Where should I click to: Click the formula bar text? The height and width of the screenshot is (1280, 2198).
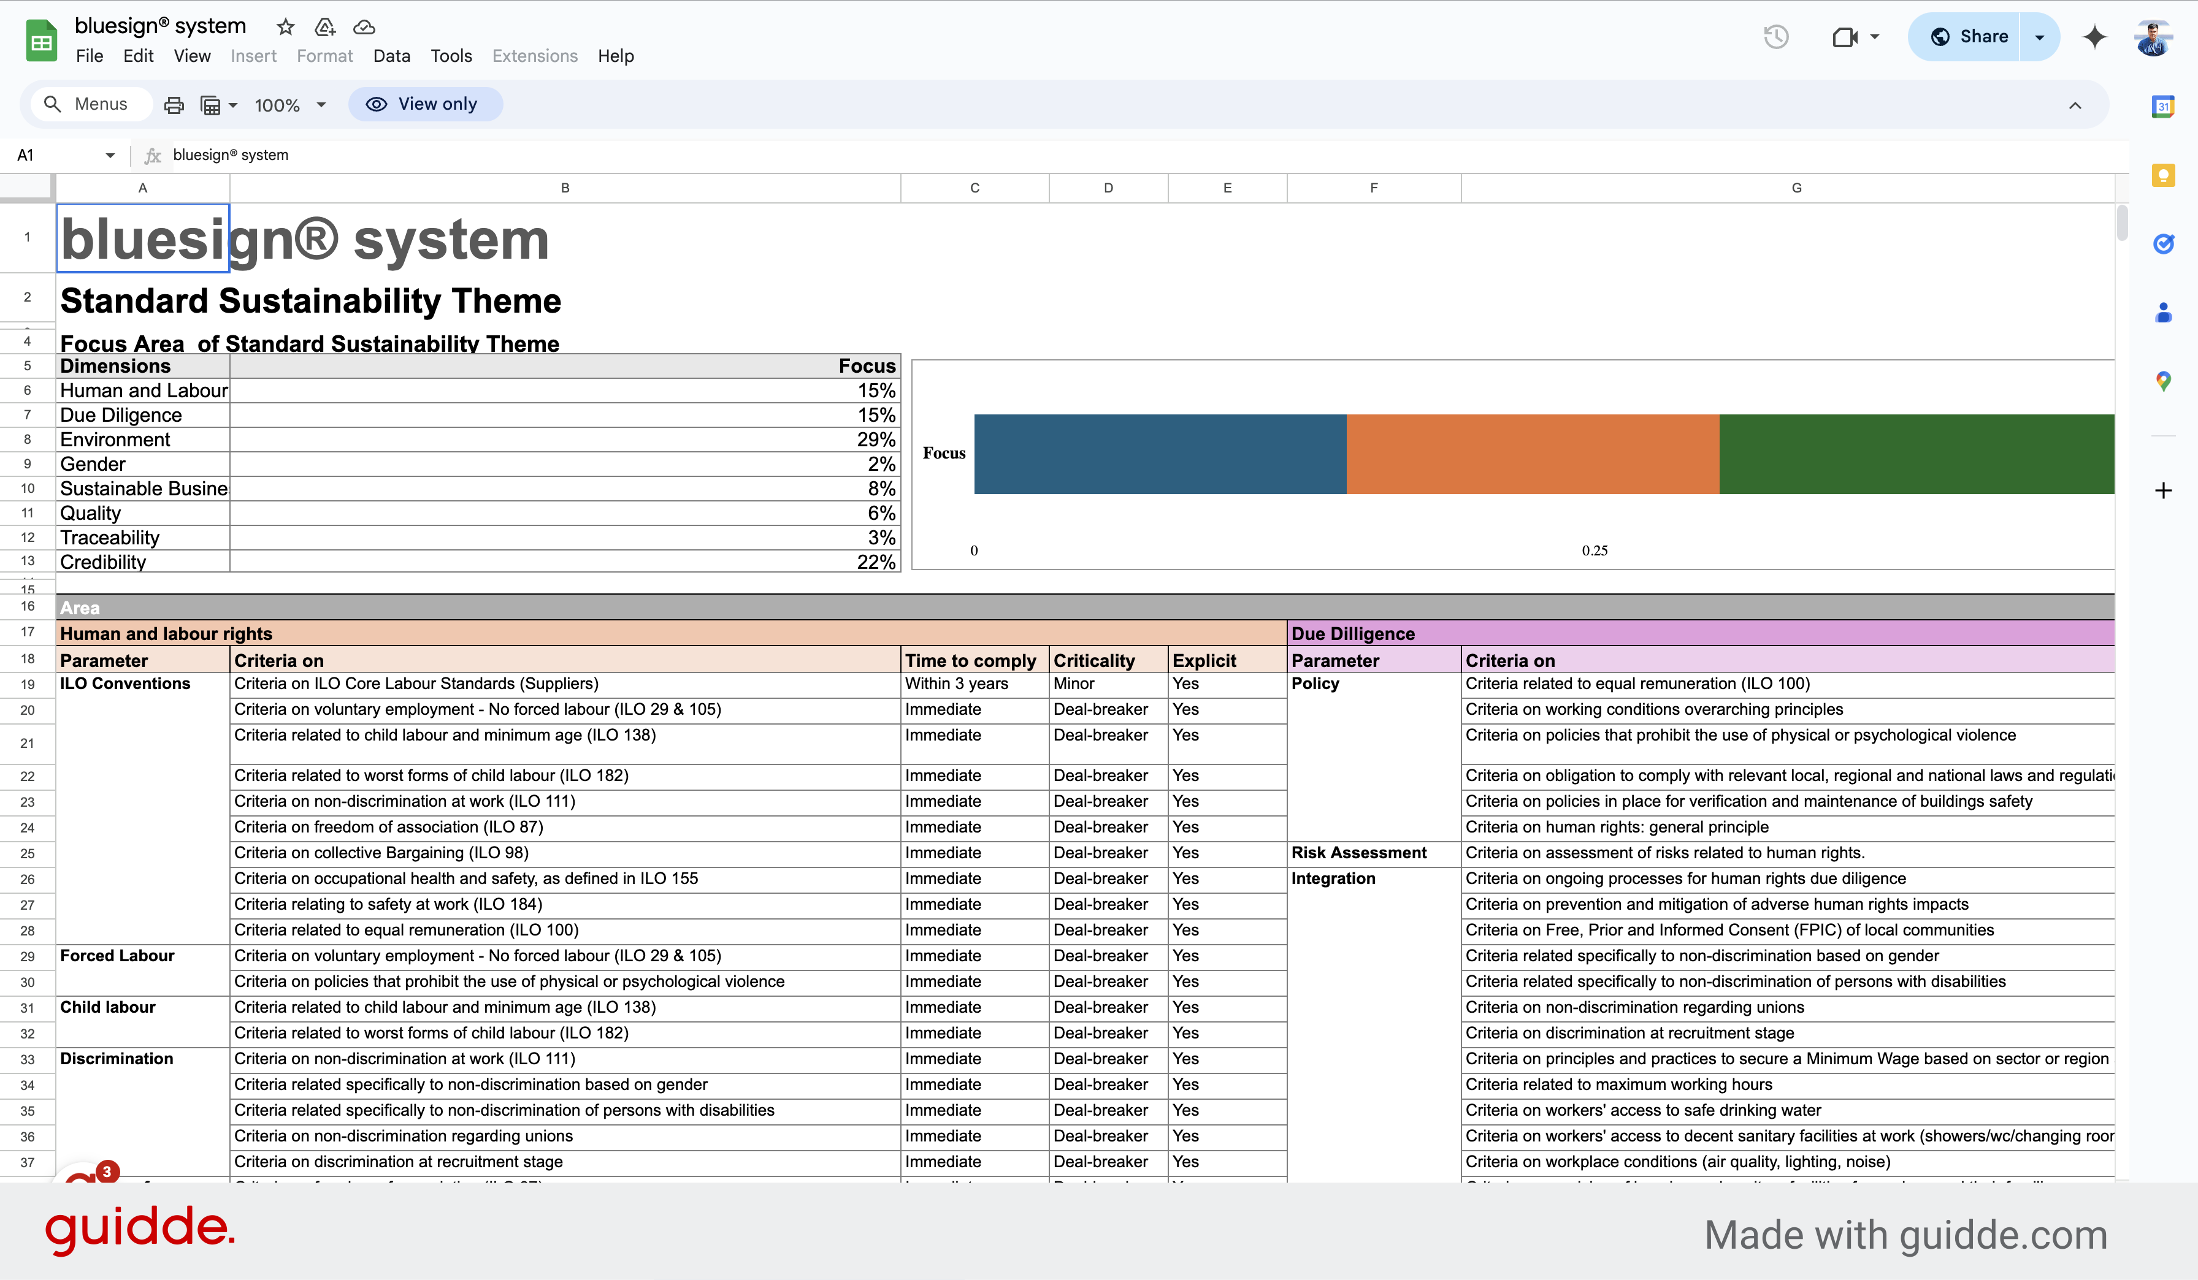pyautogui.click(x=230, y=155)
